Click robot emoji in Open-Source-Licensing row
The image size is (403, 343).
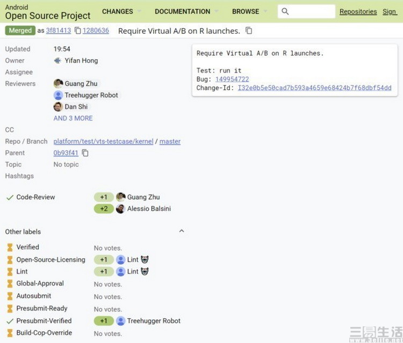click(x=145, y=260)
